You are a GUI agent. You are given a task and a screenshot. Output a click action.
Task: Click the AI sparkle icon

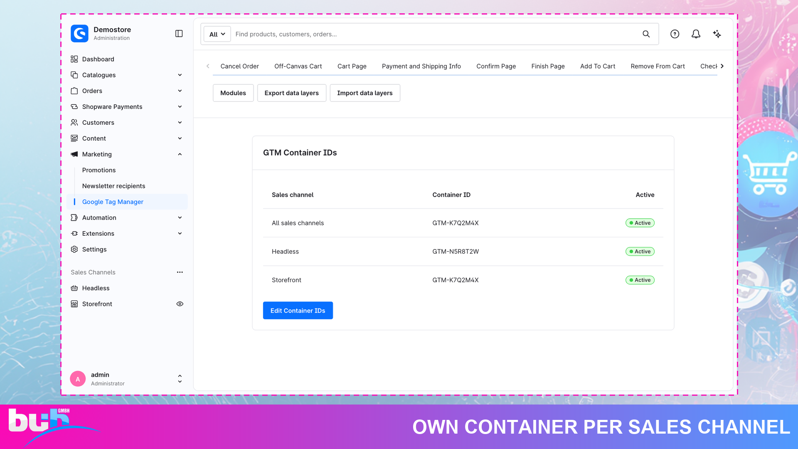(x=717, y=34)
